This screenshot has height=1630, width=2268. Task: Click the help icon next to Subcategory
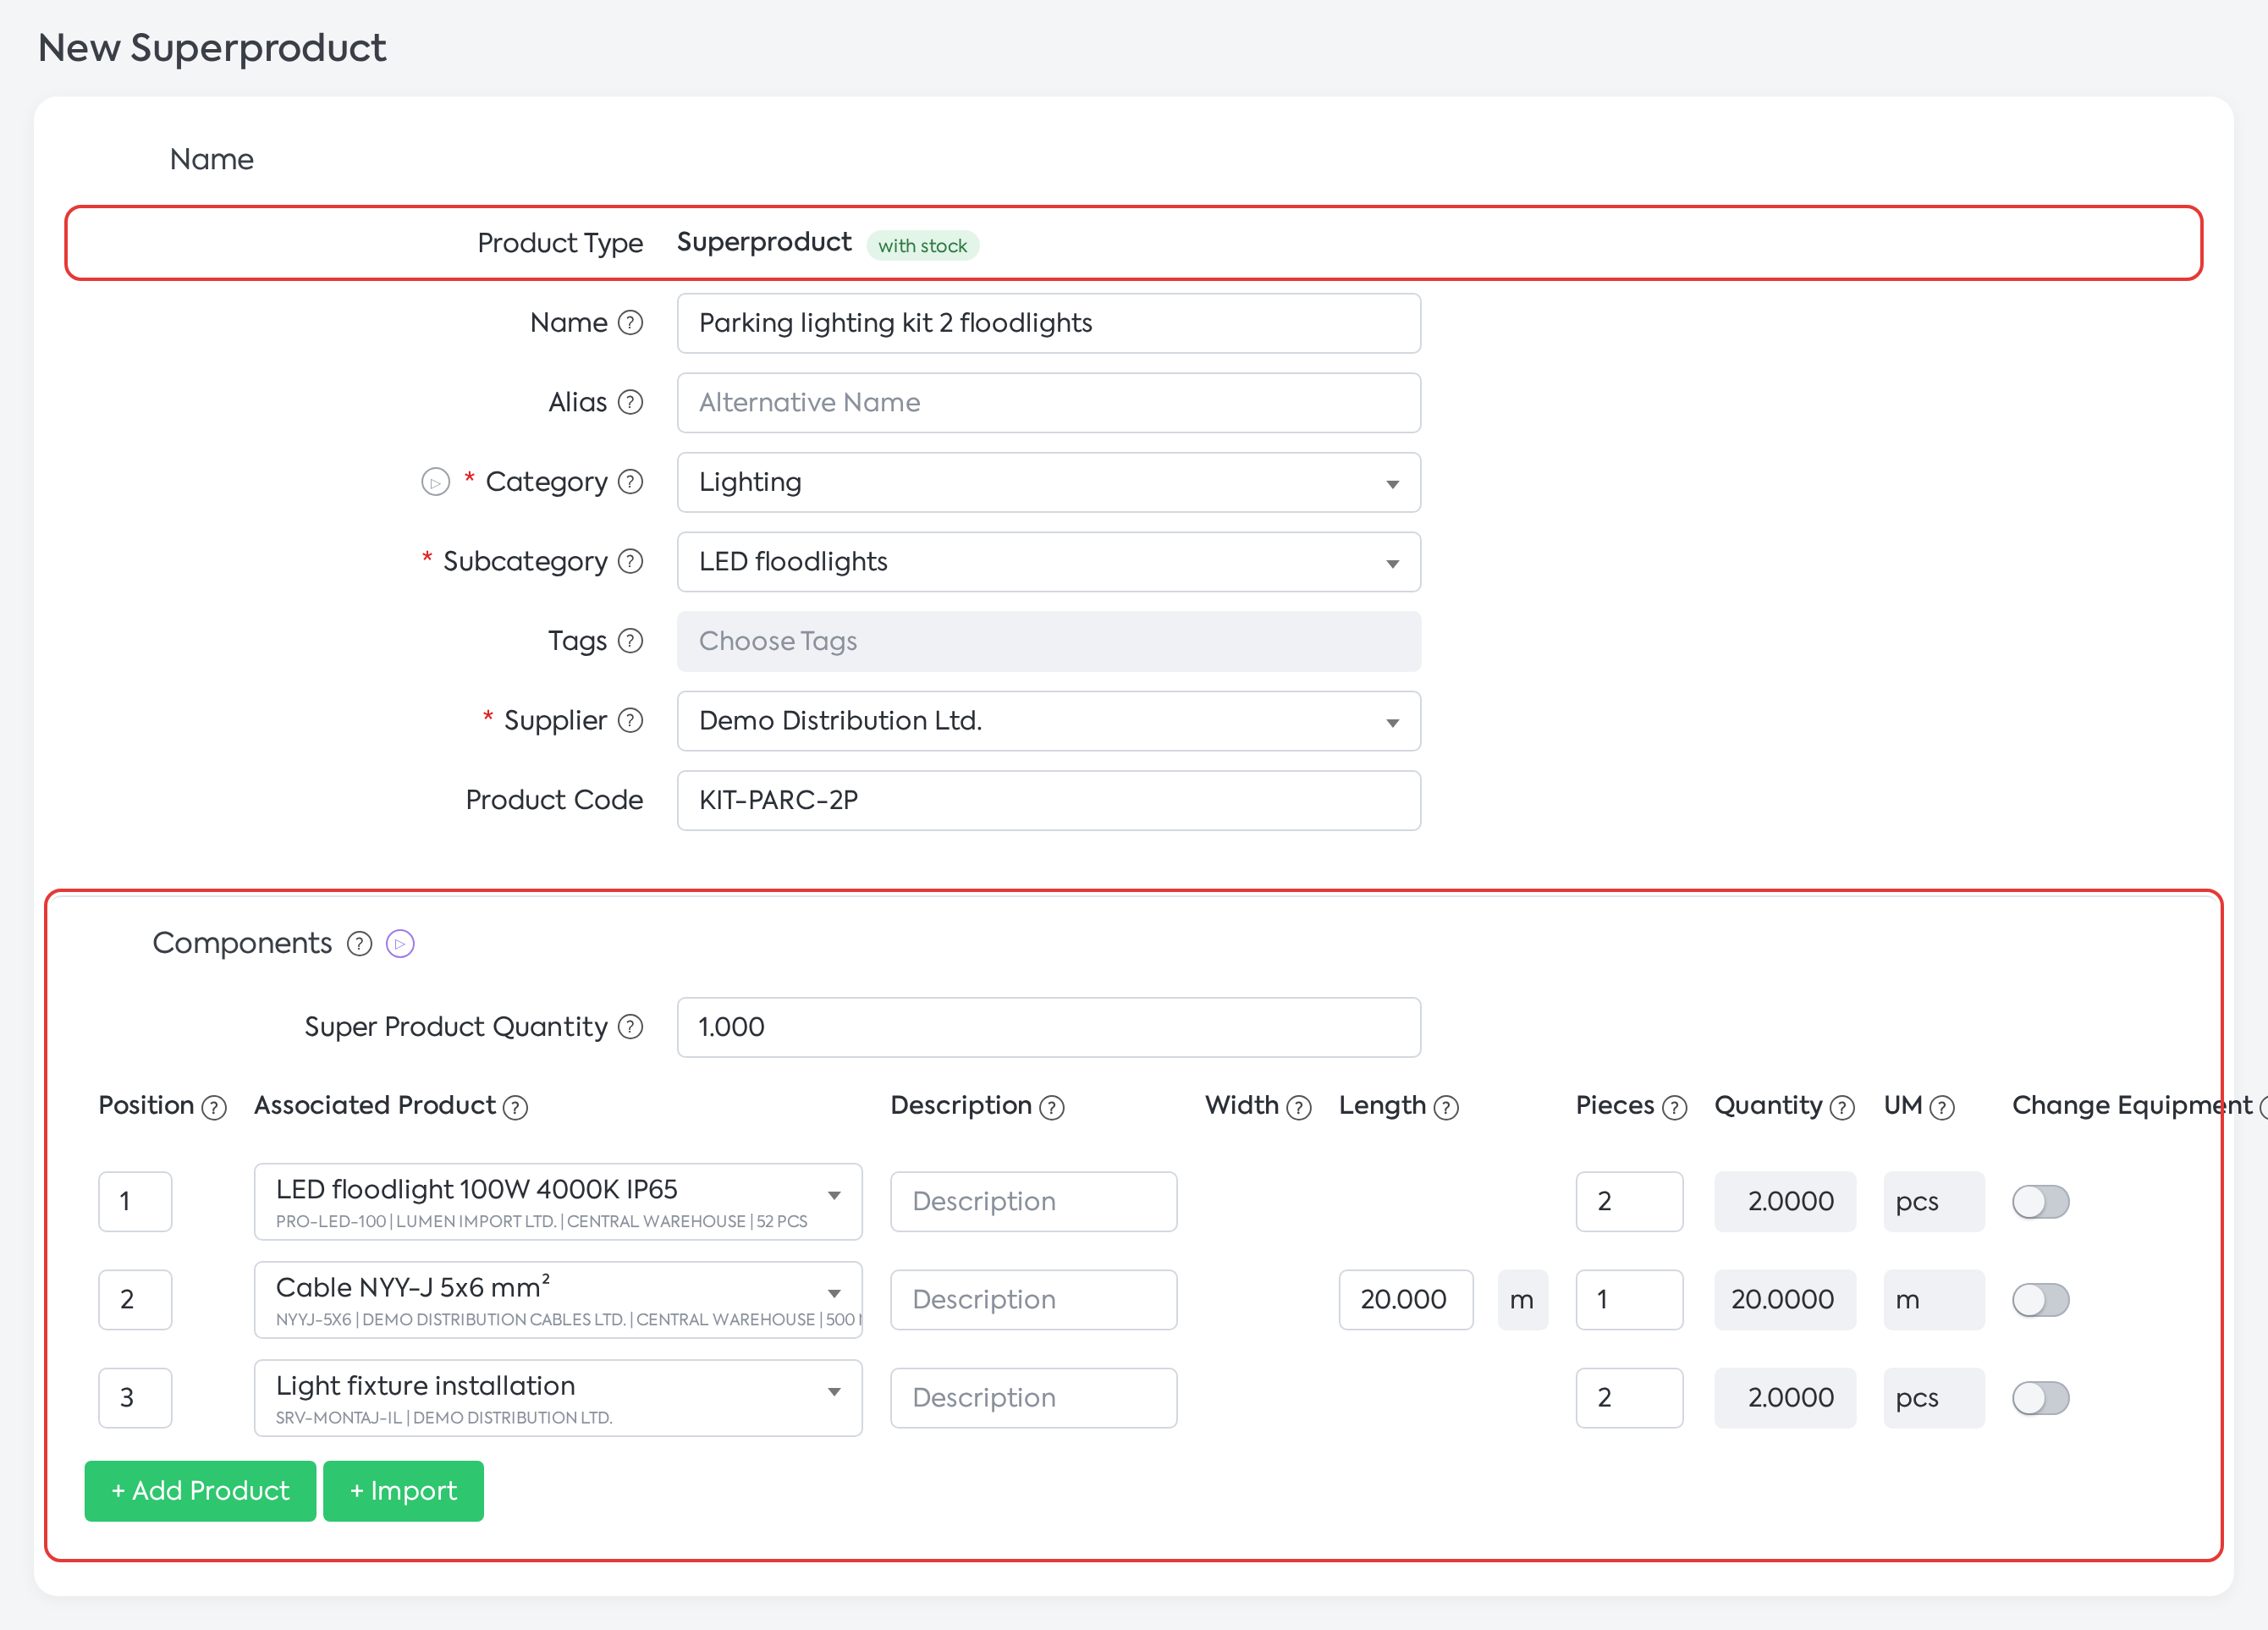tap(630, 561)
